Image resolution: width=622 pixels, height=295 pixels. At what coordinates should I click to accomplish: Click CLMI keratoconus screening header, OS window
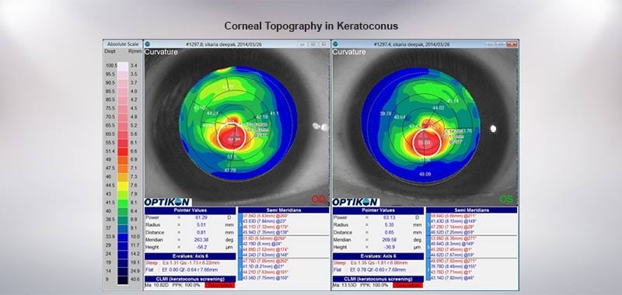[379, 279]
